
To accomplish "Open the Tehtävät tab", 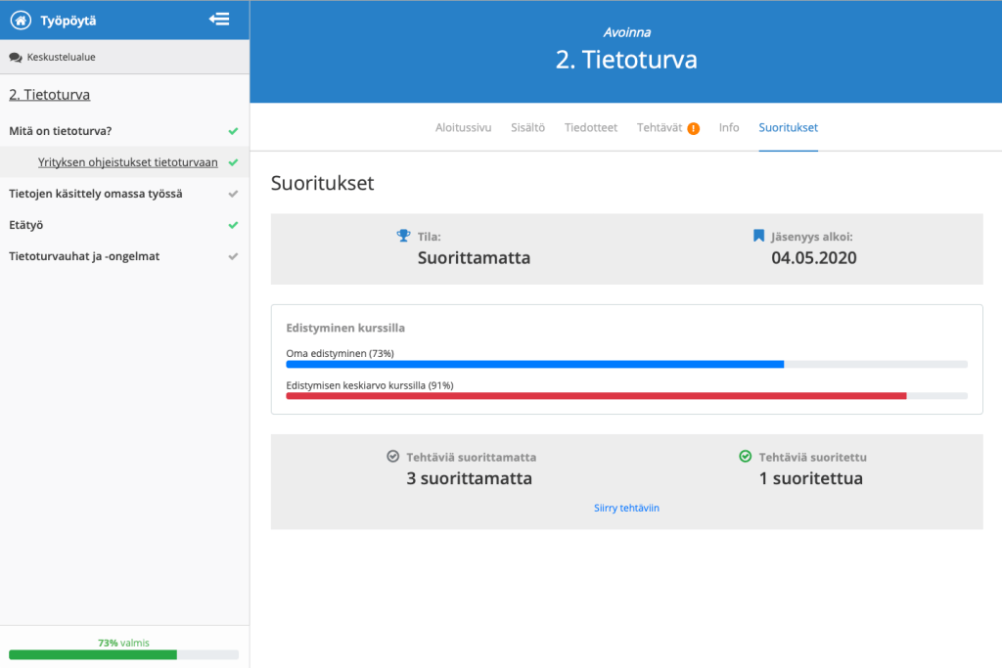I will pos(660,126).
